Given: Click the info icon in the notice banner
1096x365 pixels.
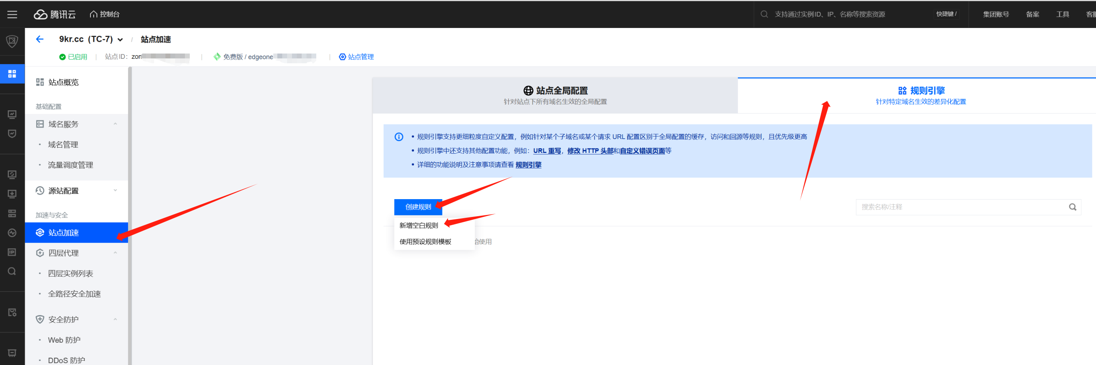Looking at the screenshot, I should 399,137.
